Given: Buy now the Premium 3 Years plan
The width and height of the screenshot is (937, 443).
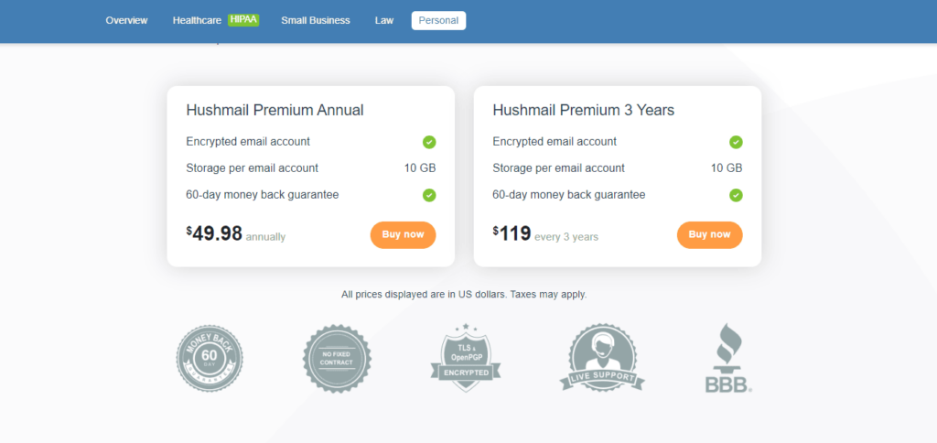Looking at the screenshot, I should pyautogui.click(x=709, y=234).
